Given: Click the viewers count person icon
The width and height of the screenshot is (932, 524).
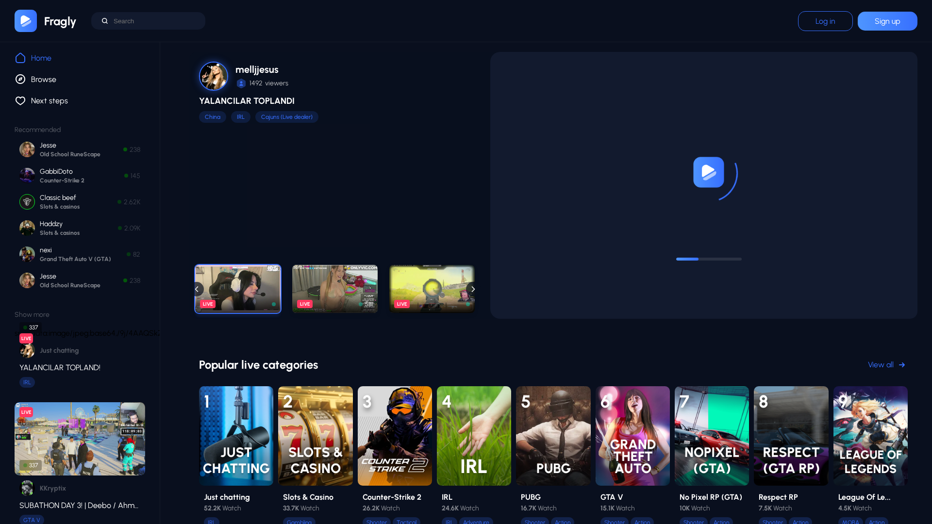Looking at the screenshot, I should coord(241,83).
